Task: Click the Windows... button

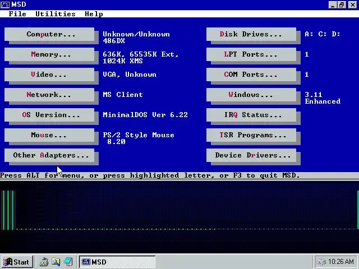Action: tap(251, 95)
